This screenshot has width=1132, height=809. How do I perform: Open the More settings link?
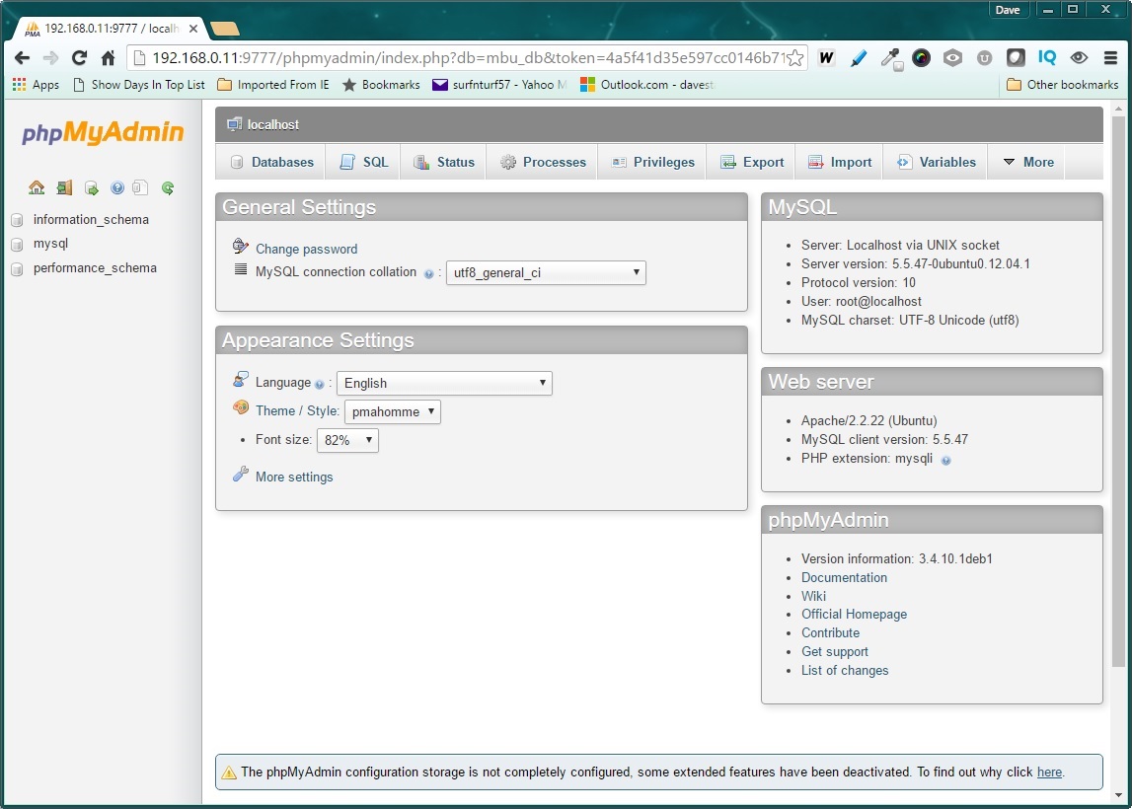(x=294, y=478)
